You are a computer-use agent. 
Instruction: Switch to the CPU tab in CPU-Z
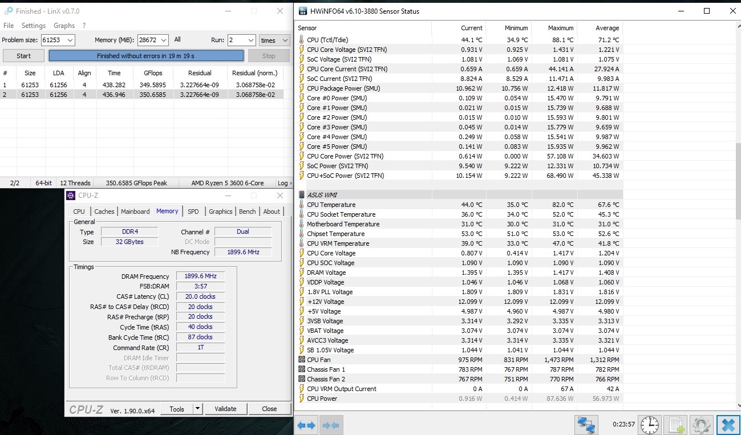[x=79, y=212]
